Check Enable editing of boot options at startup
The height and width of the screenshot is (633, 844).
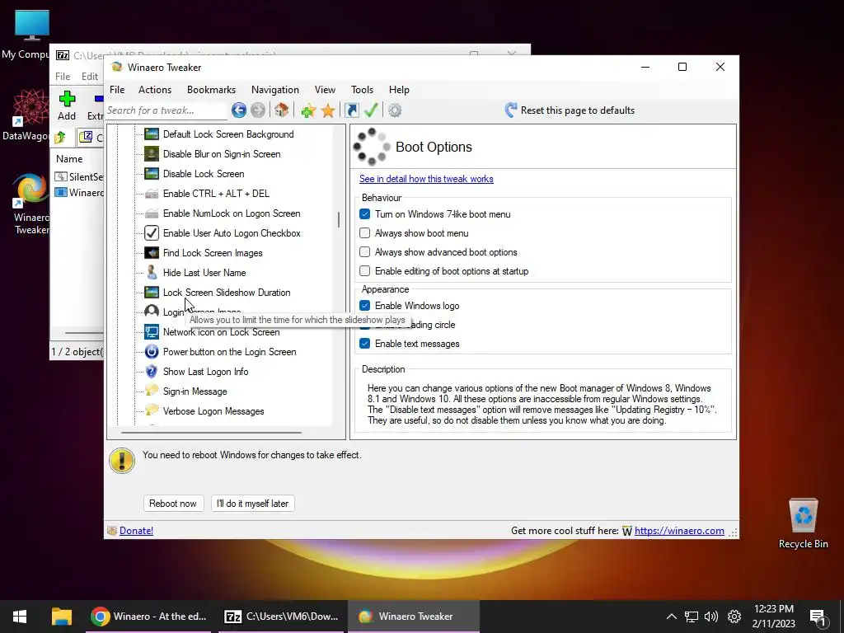click(x=364, y=270)
